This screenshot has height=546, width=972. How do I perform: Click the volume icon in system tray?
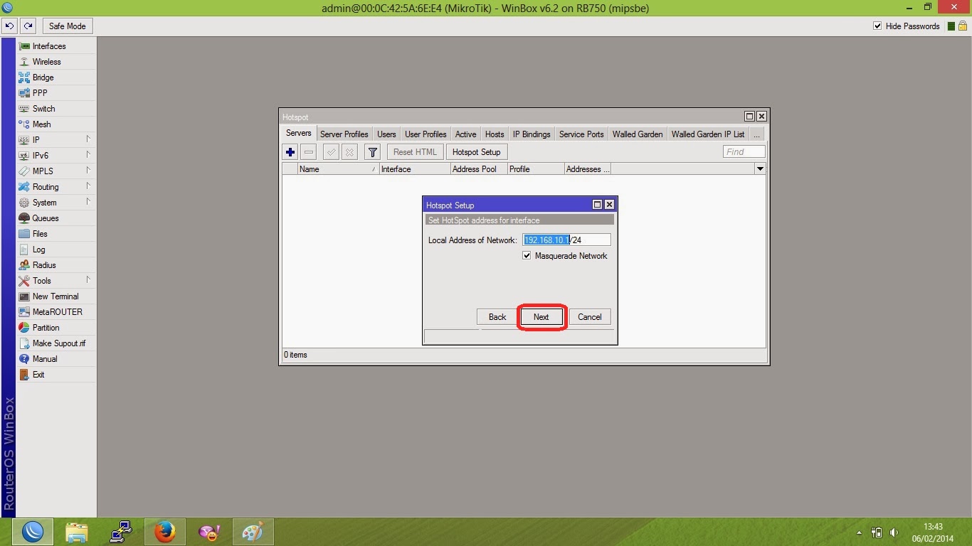894,532
